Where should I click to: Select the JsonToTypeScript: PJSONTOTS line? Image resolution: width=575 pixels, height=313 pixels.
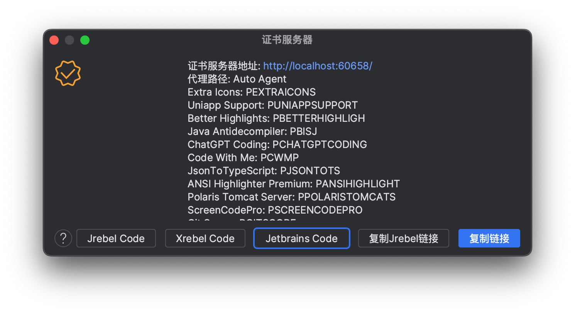[x=264, y=171]
